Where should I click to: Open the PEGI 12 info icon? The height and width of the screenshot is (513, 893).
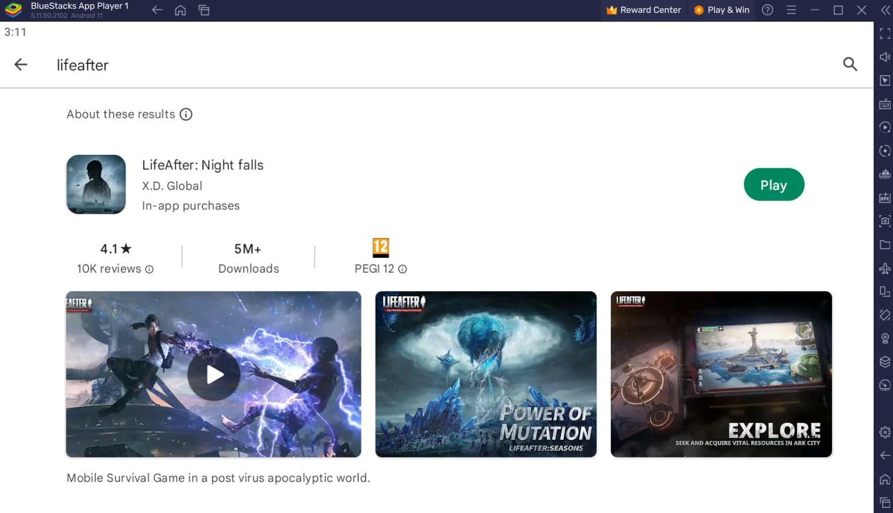click(402, 269)
